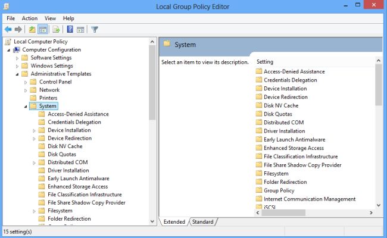Open Help via the question mark icon
Viewport: 387px width, 238px height.
(70, 30)
